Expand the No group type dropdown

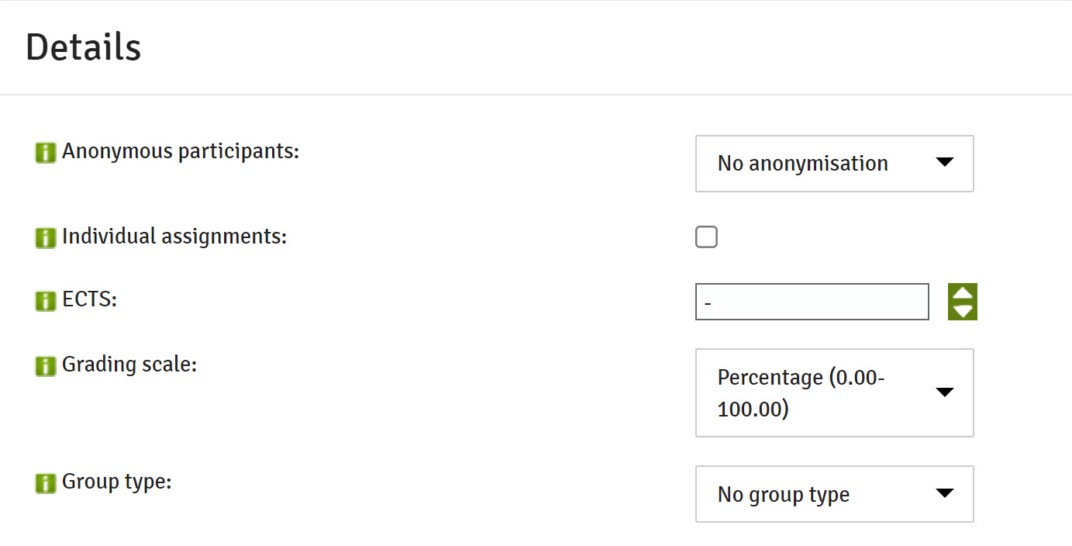[x=835, y=494]
